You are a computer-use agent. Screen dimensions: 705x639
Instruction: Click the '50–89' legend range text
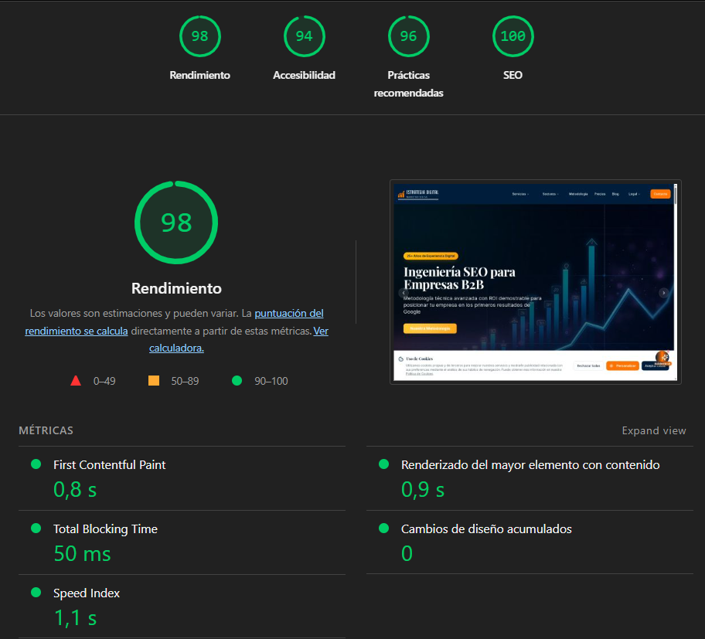(185, 381)
